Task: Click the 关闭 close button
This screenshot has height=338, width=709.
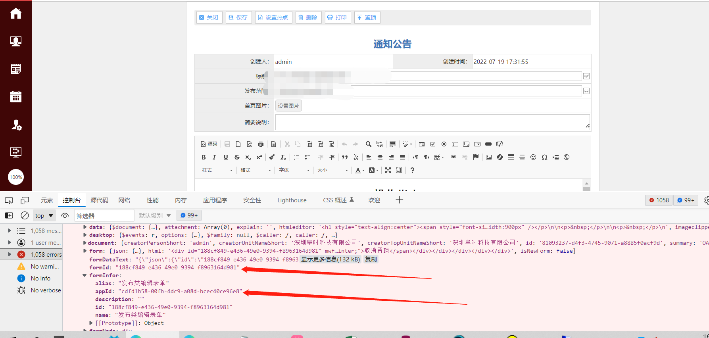Action: [209, 17]
